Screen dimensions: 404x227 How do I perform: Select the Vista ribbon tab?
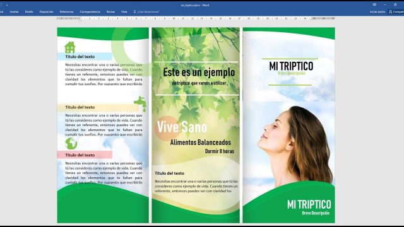[124, 12]
